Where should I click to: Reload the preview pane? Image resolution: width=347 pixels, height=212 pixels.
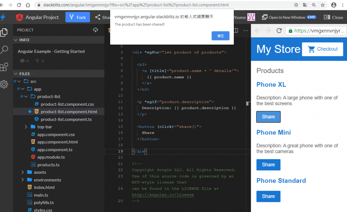[x=279, y=31]
